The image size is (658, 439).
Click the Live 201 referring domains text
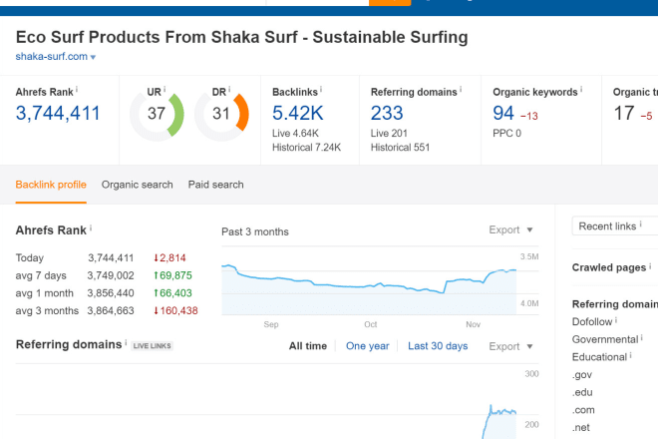[389, 133]
